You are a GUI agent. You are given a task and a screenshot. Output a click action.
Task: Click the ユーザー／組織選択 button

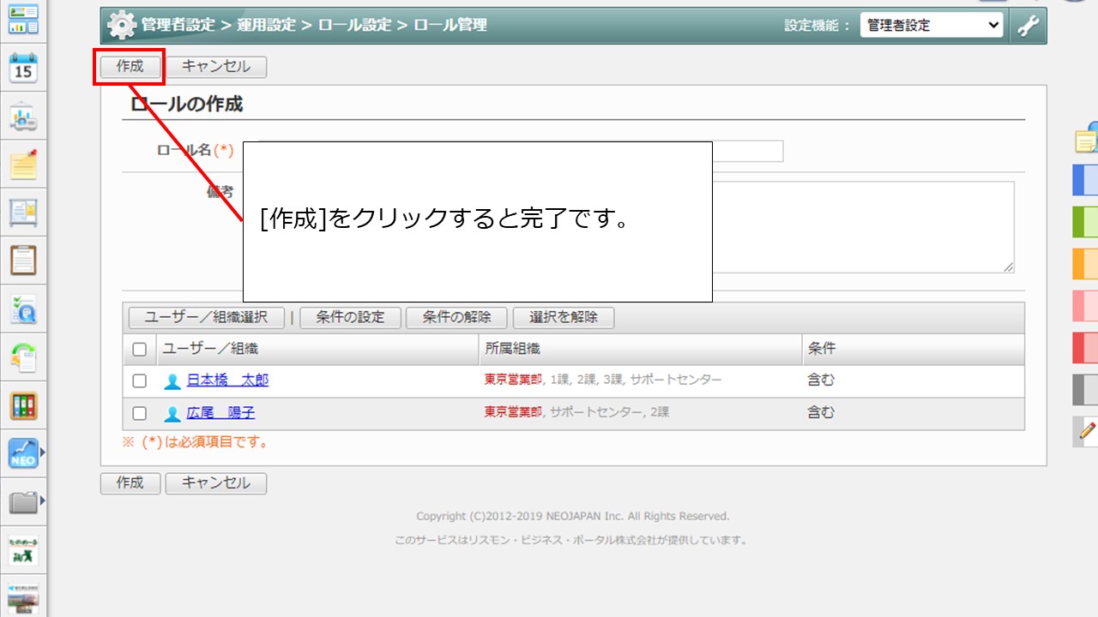[206, 318]
